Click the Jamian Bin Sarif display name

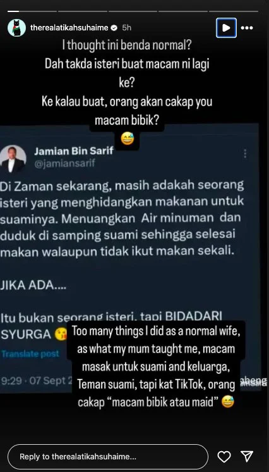74,151
